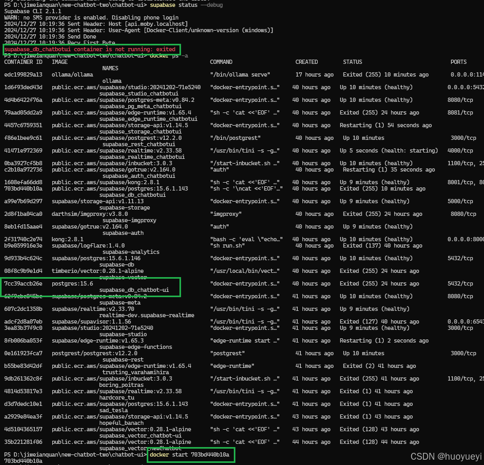This screenshot has height=465, width=484.
Task: Select container ID '2f31740c2e74'
Action: click(x=23, y=239)
